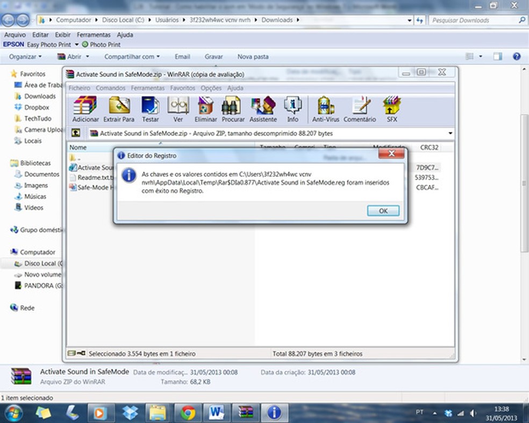Open Google Chrome from taskbar

click(x=188, y=413)
